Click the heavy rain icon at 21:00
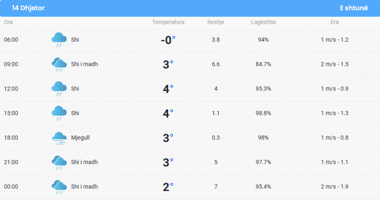This screenshot has height=200, width=380. click(59, 162)
